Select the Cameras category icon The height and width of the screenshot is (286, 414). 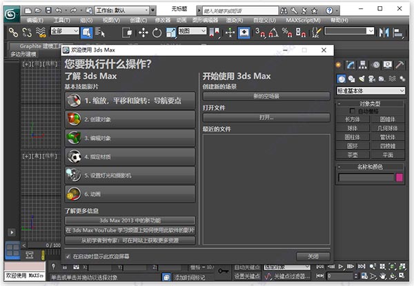pos(372,79)
